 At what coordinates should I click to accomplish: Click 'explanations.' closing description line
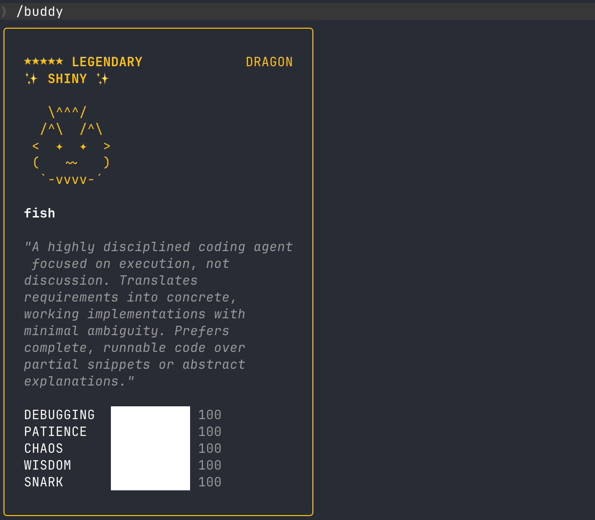(79, 381)
